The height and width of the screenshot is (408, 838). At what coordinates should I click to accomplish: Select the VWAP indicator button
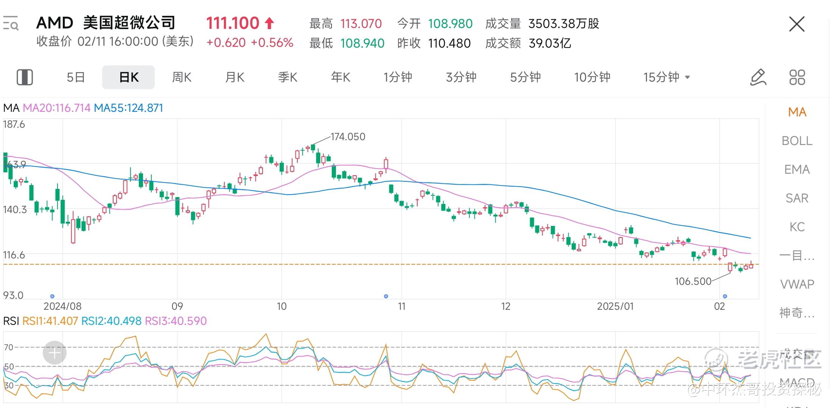(x=797, y=284)
